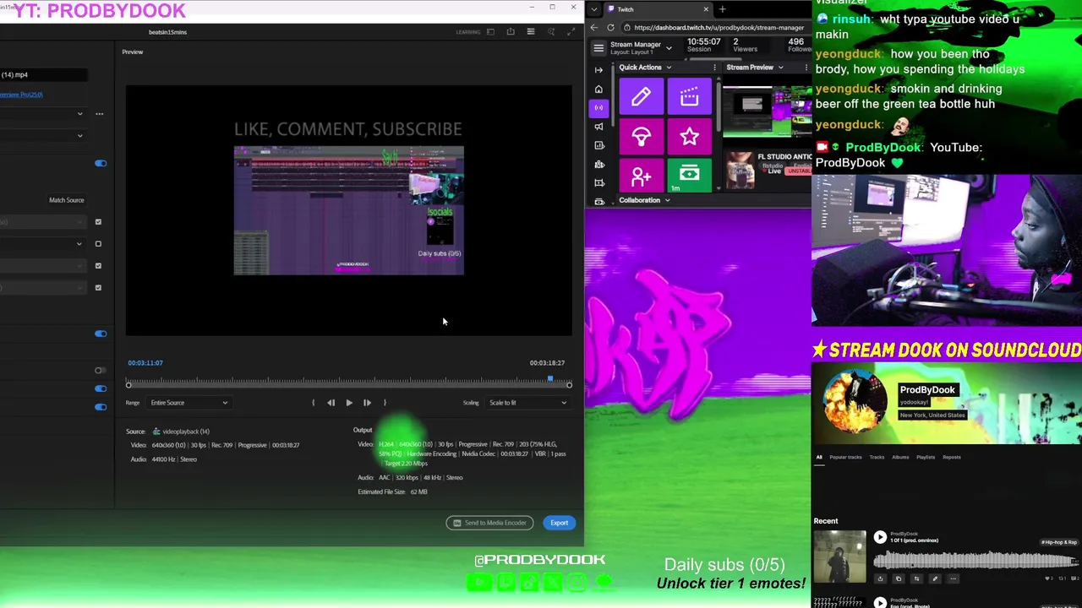
Task: Open the community icon in Twitch sidebar
Action: pyautogui.click(x=598, y=164)
